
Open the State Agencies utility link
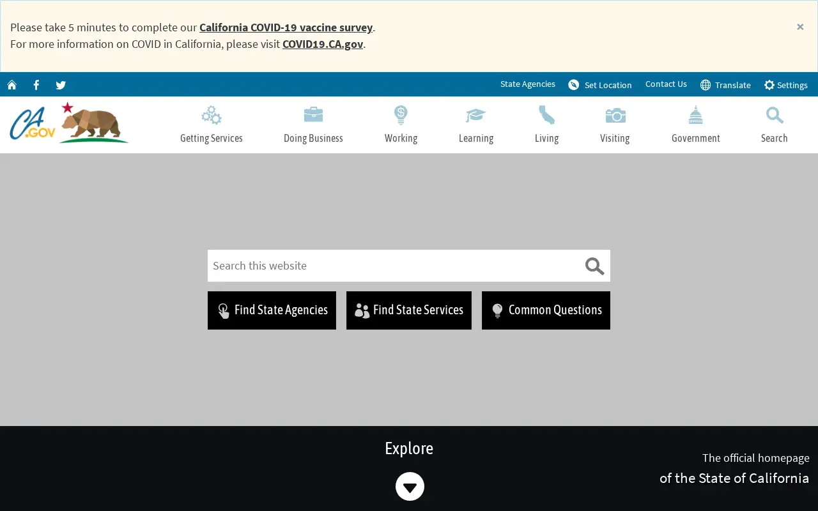pos(528,84)
